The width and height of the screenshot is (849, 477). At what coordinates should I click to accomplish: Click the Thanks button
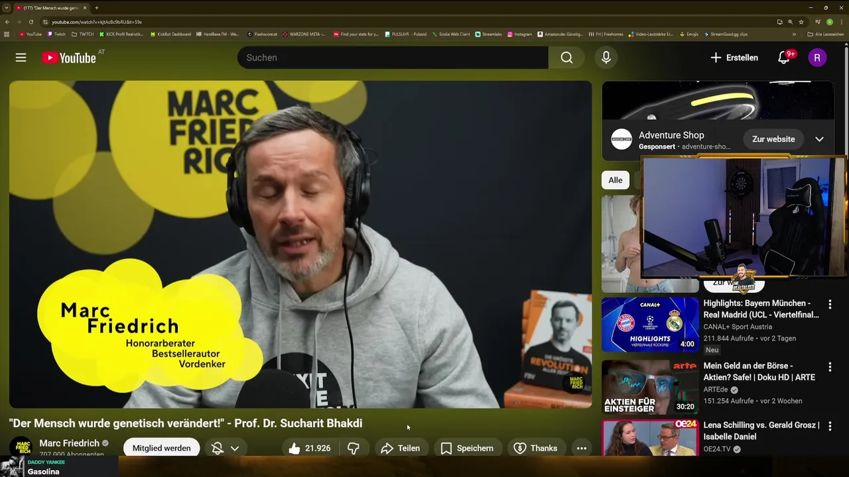click(x=535, y=449)
